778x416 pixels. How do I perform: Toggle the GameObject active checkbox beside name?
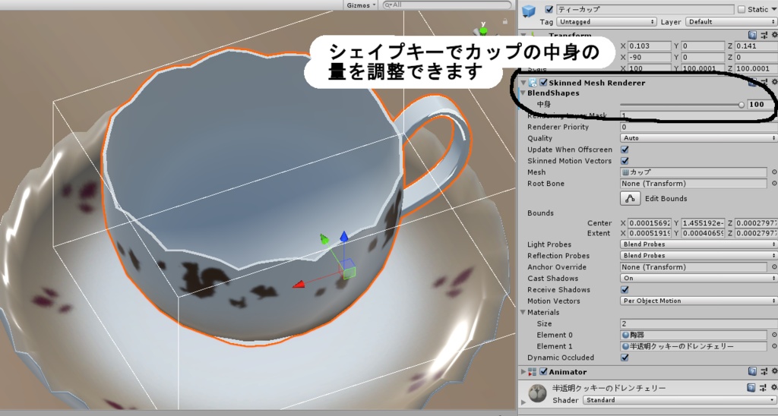549,9
